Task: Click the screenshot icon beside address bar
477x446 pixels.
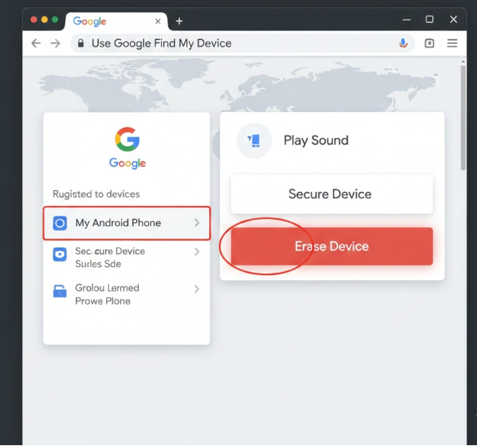Action: [430, 43]
